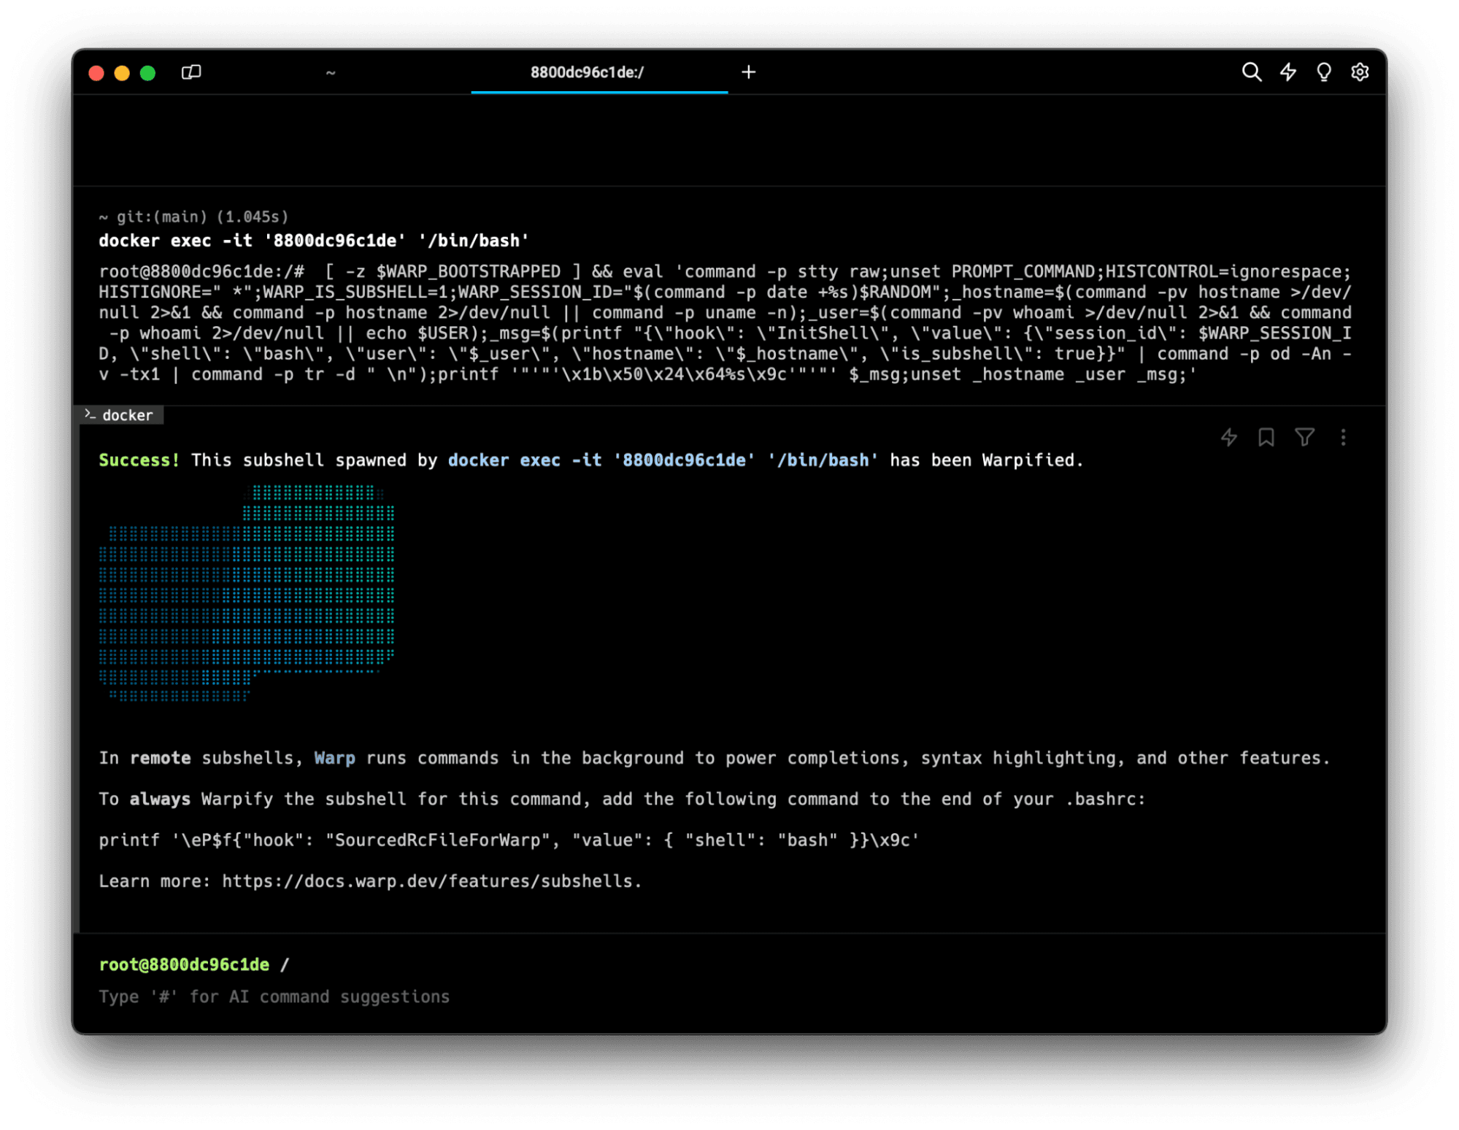Bookmark the docker output block
1459x1130 pixels.
[x=1266, y=437]
